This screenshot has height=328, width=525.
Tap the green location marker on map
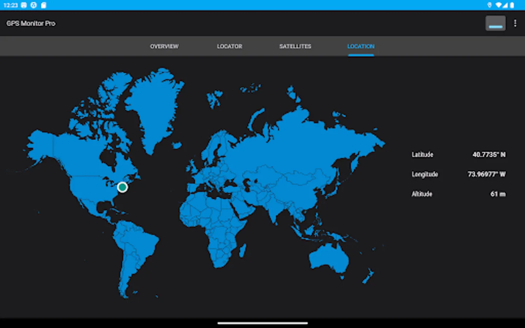pyautogui.click(x=122, y=187)
